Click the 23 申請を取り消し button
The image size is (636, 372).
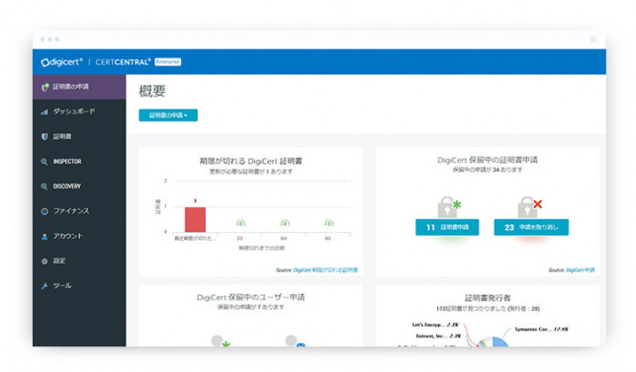tap(531, 228)
